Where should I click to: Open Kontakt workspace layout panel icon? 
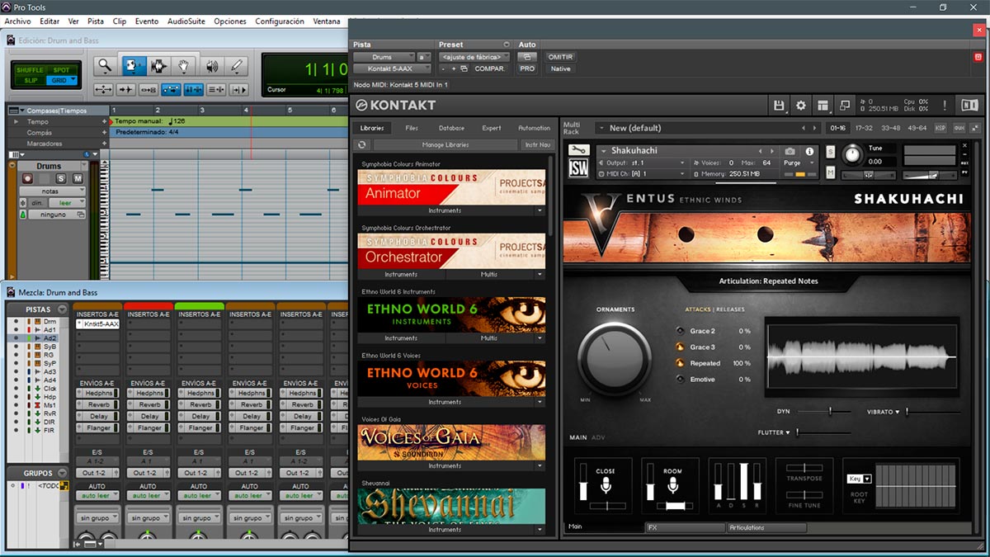(x=823, y=105)
